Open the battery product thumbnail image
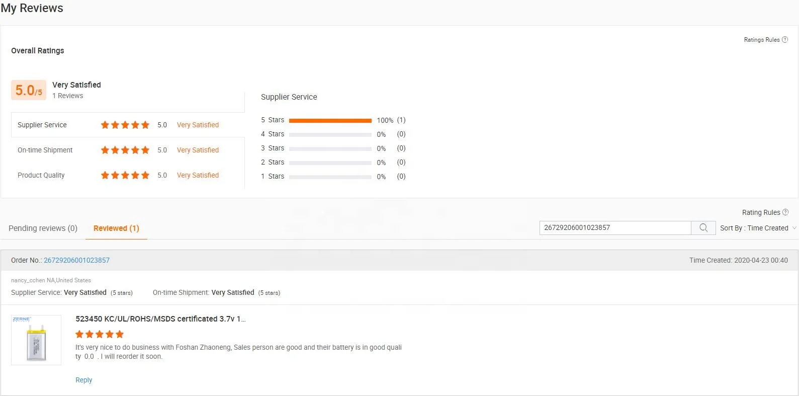Viewport: 799px width, 396px height. click(x=36, y=340)
